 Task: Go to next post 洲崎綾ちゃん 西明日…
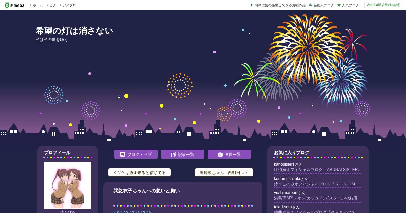tap(224, 172)
